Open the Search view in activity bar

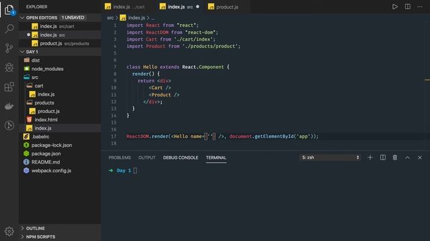[x=9, y=28]
